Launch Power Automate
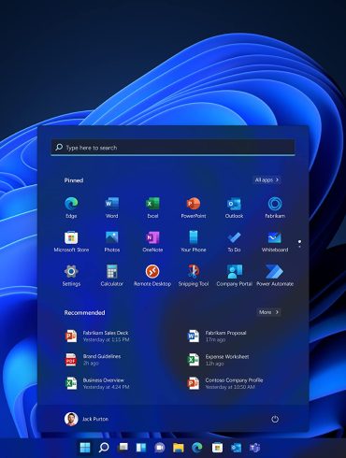 tap(275, 276)
